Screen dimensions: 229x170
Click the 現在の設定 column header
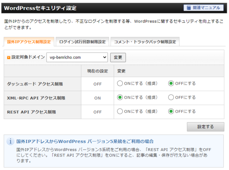pyautogui.click(x=98, y=71)
